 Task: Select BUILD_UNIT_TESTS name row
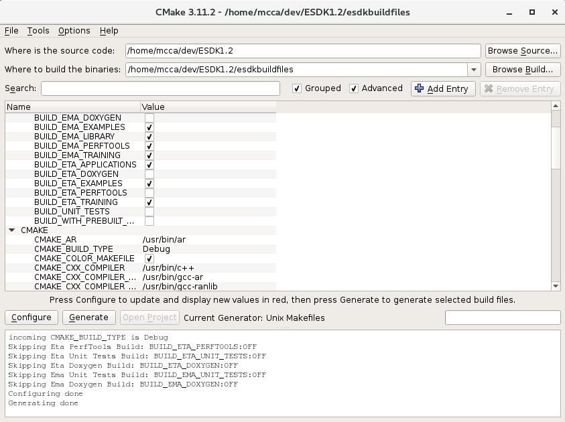click(x=72, y=212)
